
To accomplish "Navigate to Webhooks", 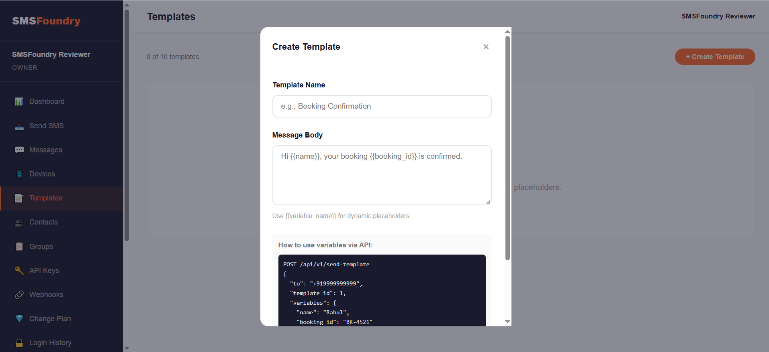I will point(61,295).
